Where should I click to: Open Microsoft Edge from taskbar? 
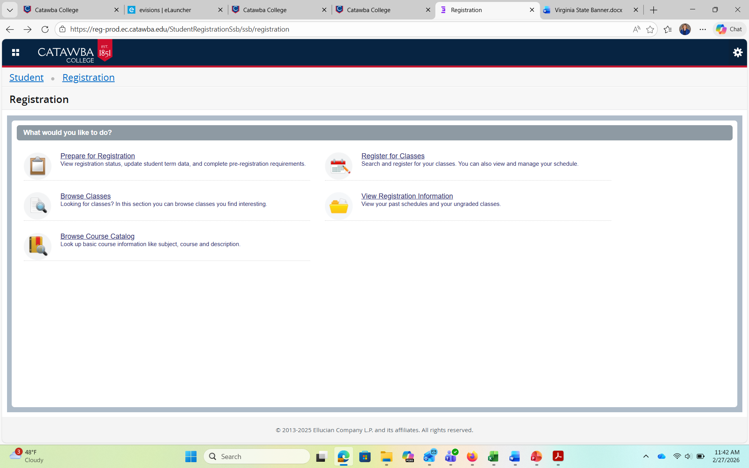coord(343,456)
